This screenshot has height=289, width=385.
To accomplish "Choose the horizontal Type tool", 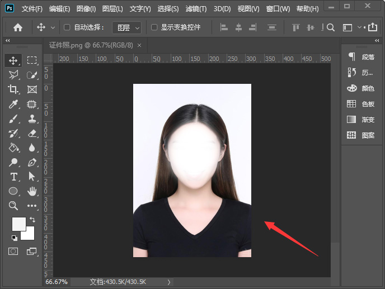I will [x=13, y=177].
